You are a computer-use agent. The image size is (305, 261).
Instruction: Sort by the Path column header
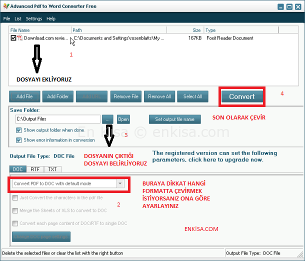click(119, 30)
